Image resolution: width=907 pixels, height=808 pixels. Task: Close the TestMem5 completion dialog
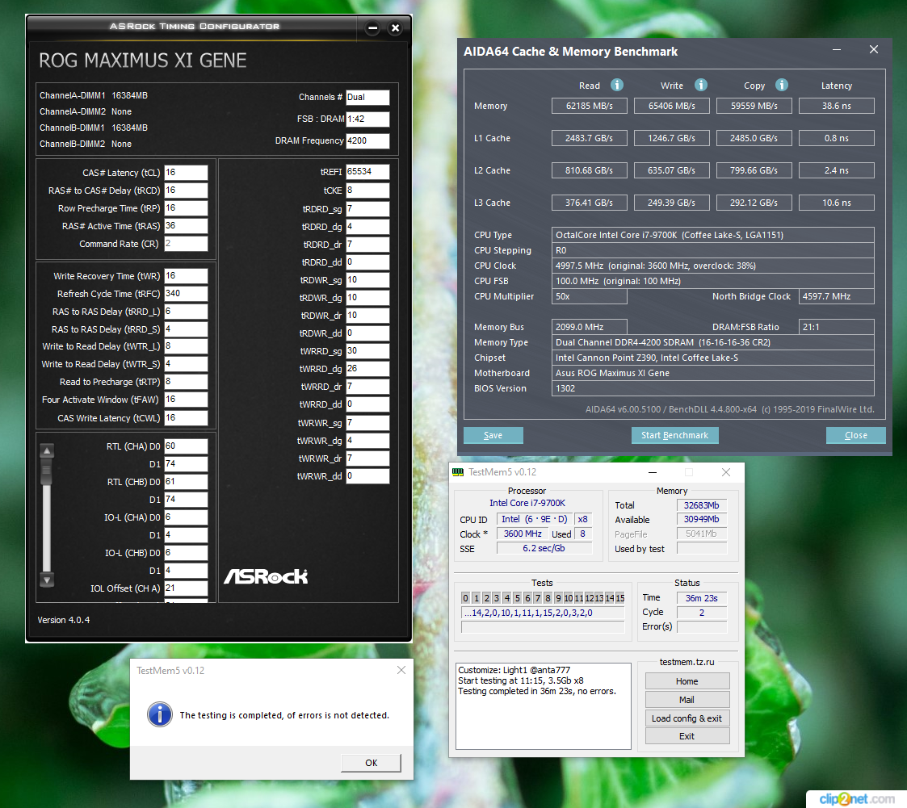401,670
